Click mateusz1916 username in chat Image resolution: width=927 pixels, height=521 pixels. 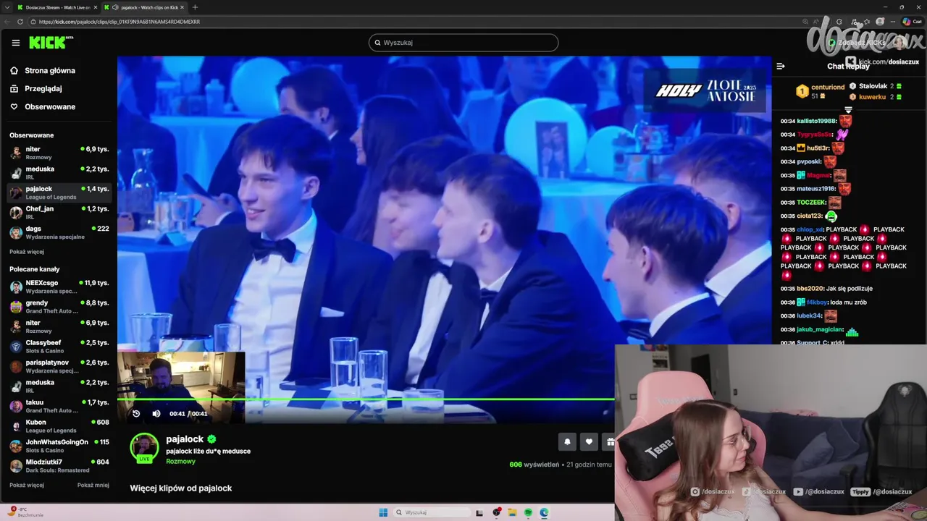pyautogui.click(x=815, y=188)
